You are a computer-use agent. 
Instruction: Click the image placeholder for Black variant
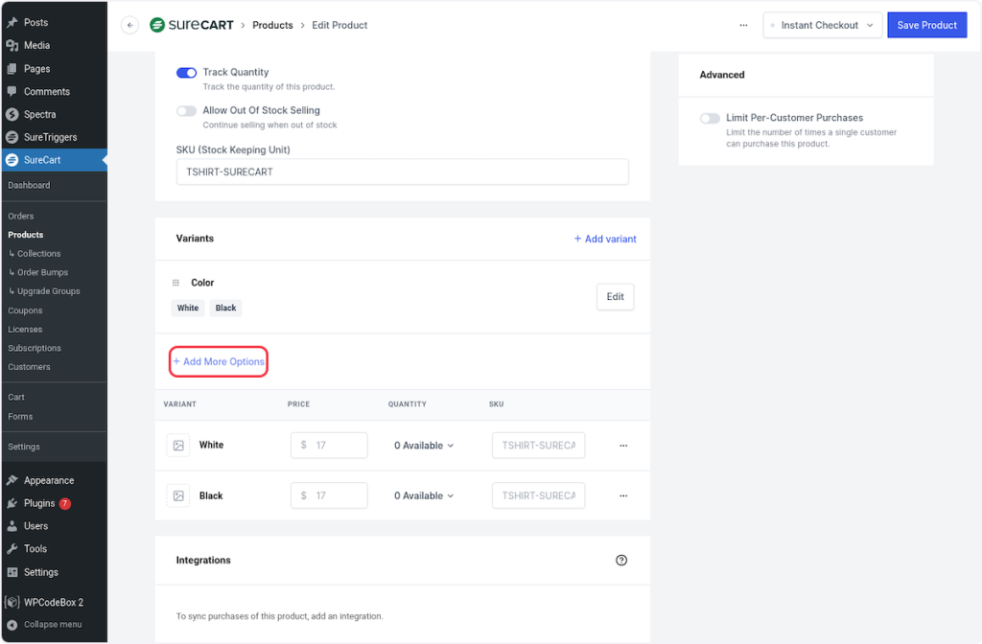coord(178,496)
